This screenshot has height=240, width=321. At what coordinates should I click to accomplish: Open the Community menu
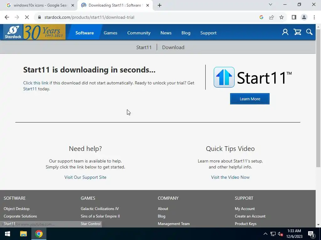pos(139,33)
